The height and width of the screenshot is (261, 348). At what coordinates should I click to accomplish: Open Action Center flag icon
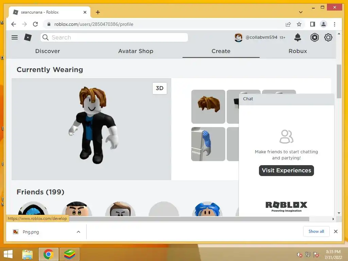pyautogui.click(x=316, y=255)
